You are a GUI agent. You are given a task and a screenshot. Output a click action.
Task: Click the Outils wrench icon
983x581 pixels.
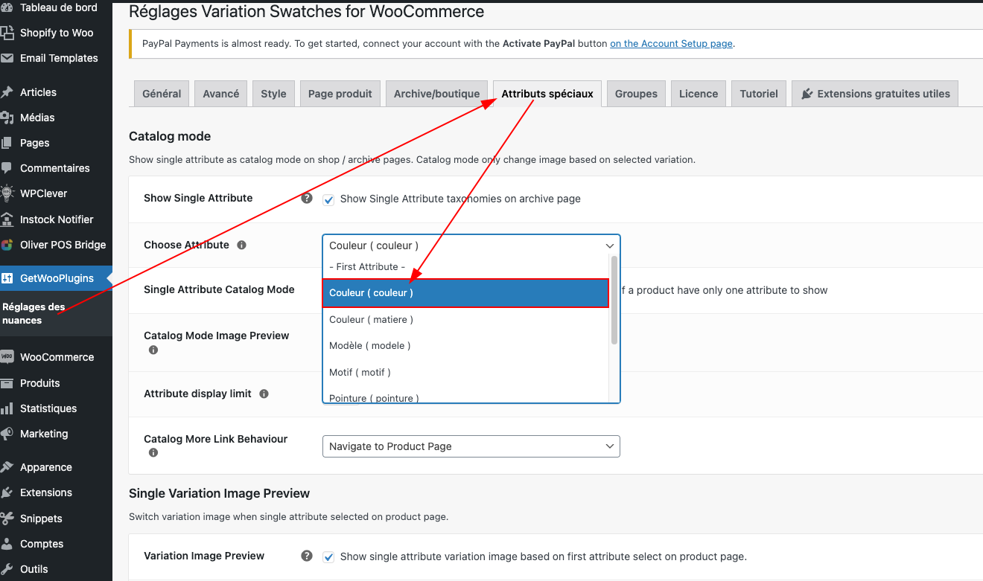[x=7, y=569]
